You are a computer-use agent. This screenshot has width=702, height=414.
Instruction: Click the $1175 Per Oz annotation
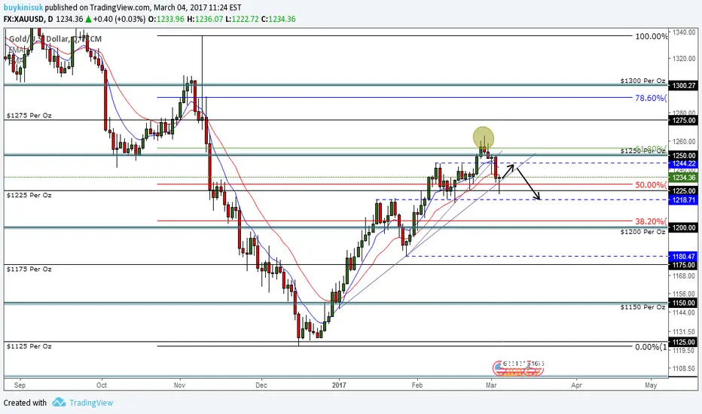coord(29,269)
